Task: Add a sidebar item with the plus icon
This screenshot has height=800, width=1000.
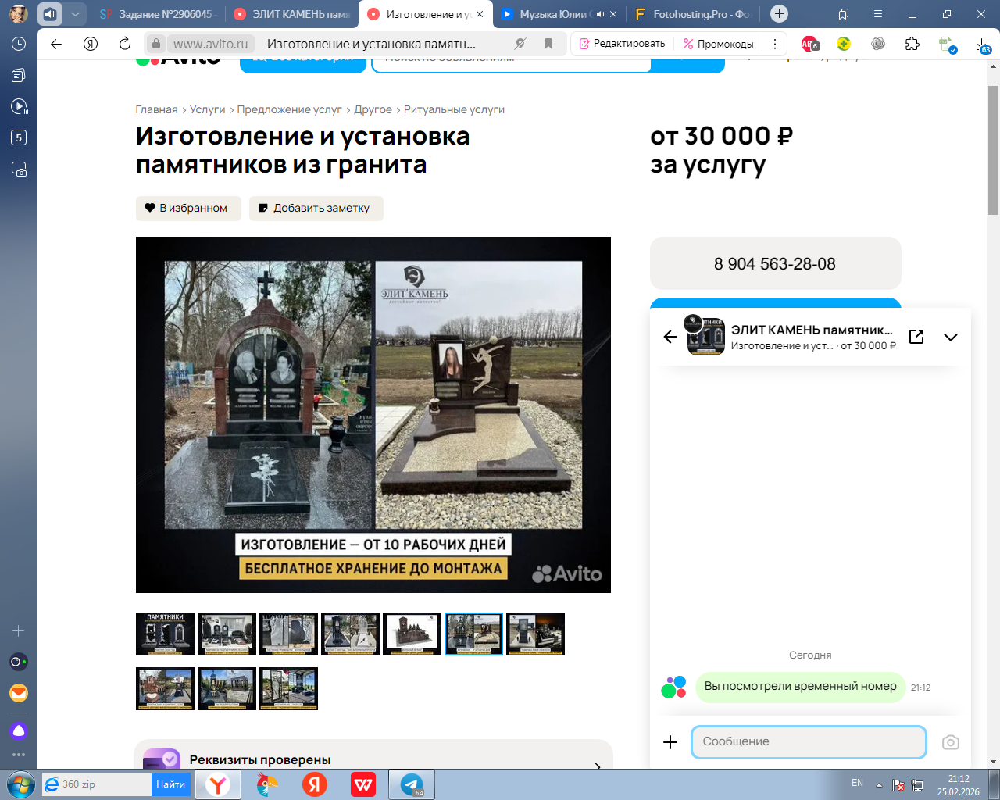Action: 19,630
